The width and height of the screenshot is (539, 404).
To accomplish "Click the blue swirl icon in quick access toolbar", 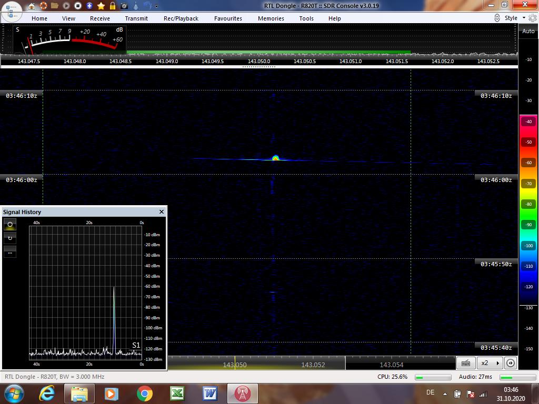I will coord(147,5).
